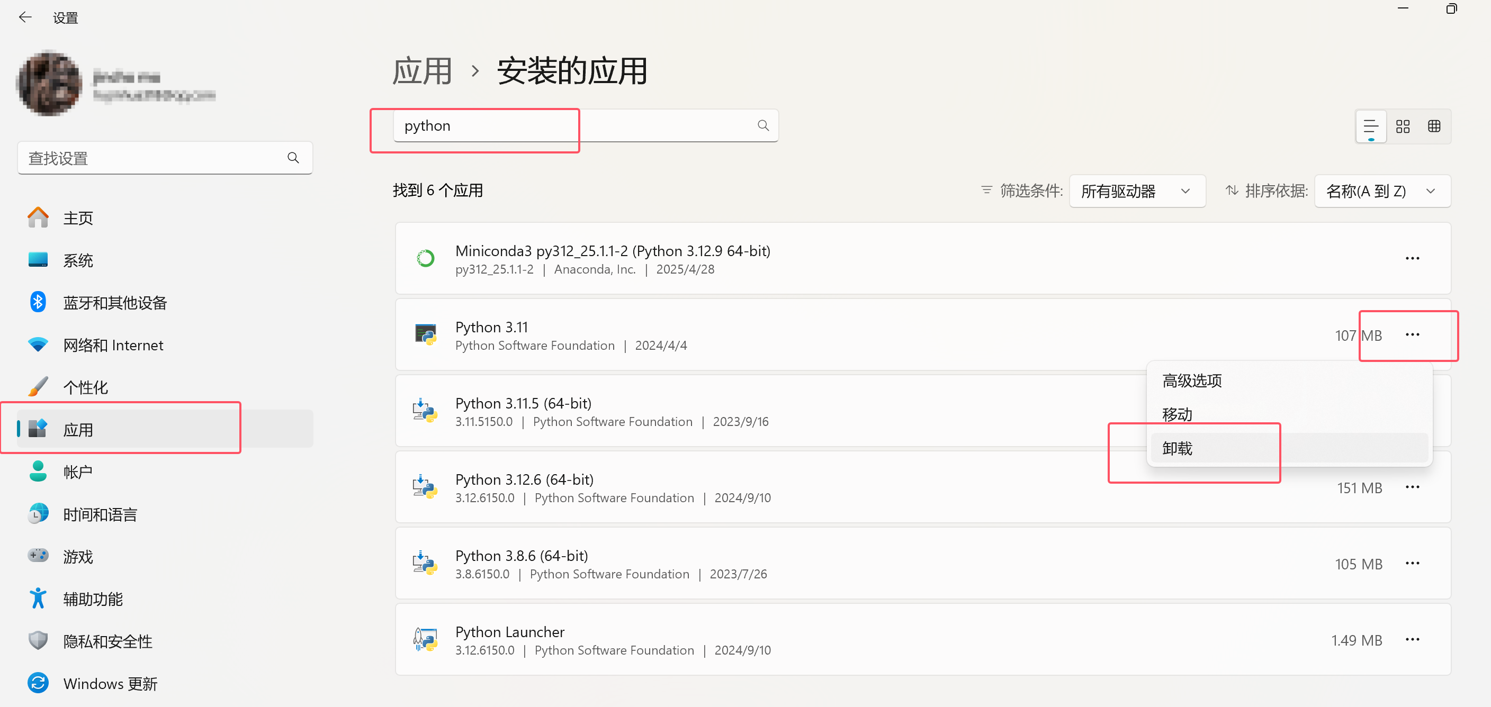Go to Windows 更新 settings
This screenshot has height=707, width=1491.
coord(110,683)
